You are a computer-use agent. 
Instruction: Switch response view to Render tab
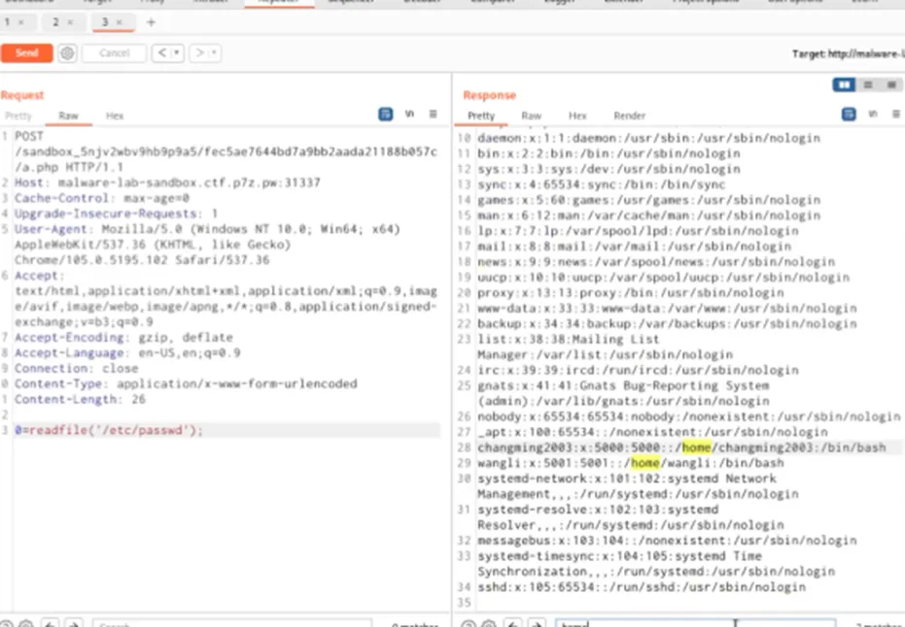629,115
